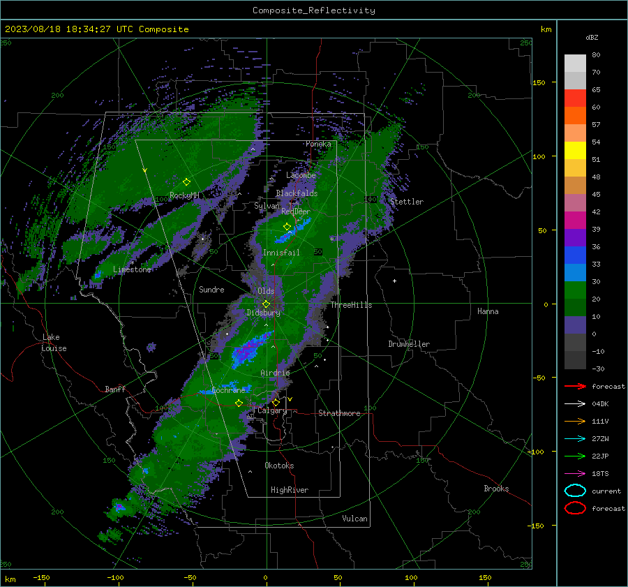Click the '2023/08/18 18:34:27 UTC Composite' timestamp
The height and width of the screenshot is (587, 628).
point(96,29)
